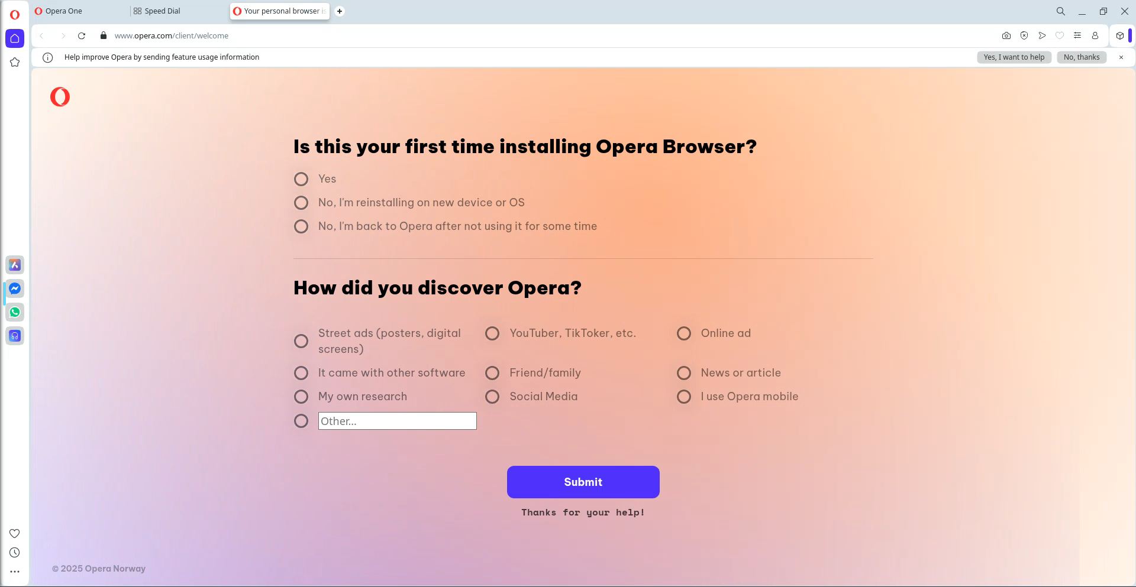
Task: Open sidebar setup three-dots menu
Action: [x=15, y=572]
